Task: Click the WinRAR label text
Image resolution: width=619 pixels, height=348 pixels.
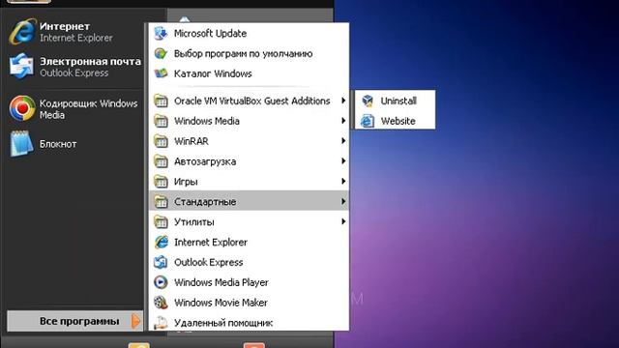Action: (192, 141)
